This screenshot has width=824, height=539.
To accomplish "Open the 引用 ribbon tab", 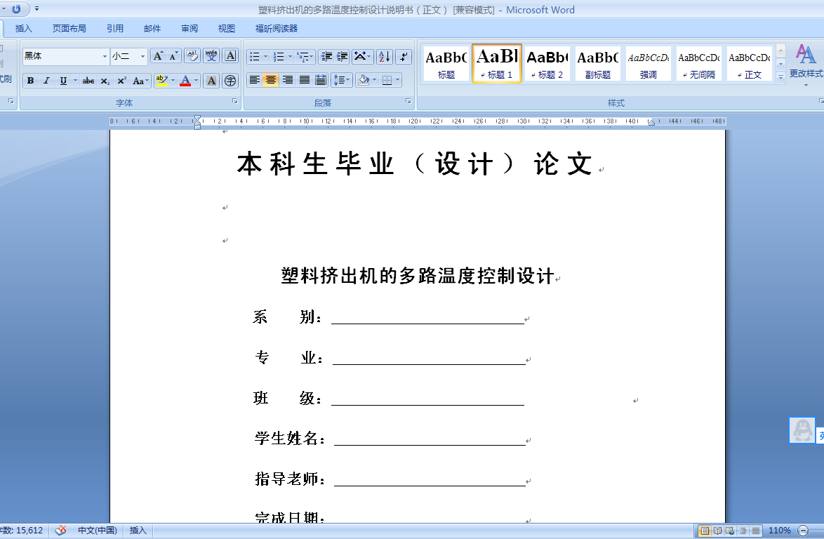I will 115,28.
